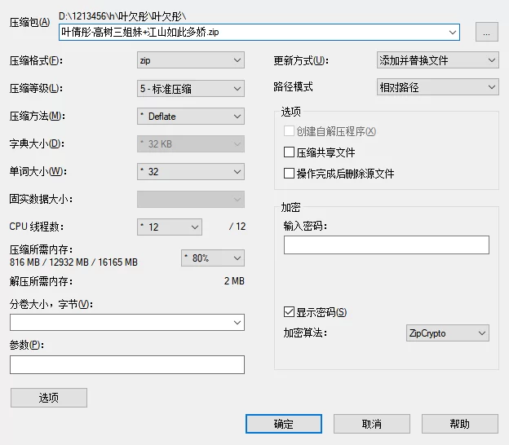Click the 压缩所需内存 label

pyautogui.click(x=42, y=249)
